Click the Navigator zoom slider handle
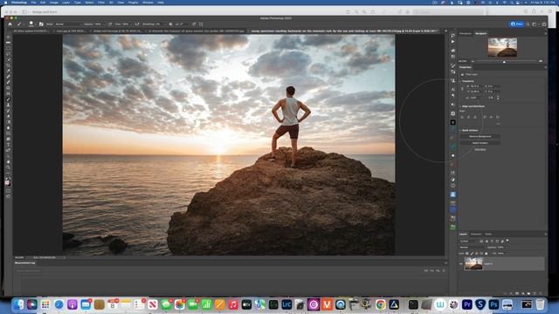 point(504,62)
